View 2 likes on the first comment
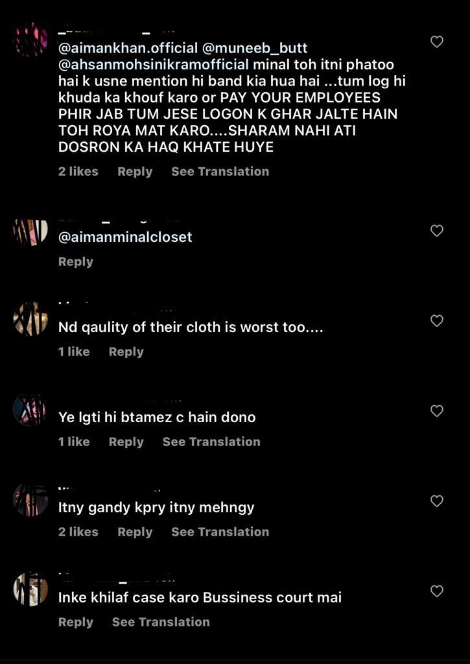This screenshot has width=470, height=664. 78,171
